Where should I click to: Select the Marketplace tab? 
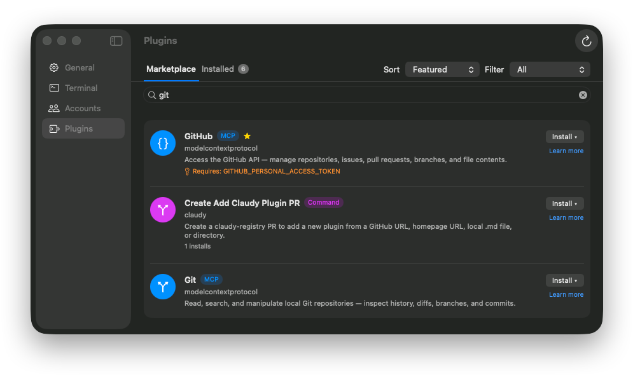click(171, 69)
